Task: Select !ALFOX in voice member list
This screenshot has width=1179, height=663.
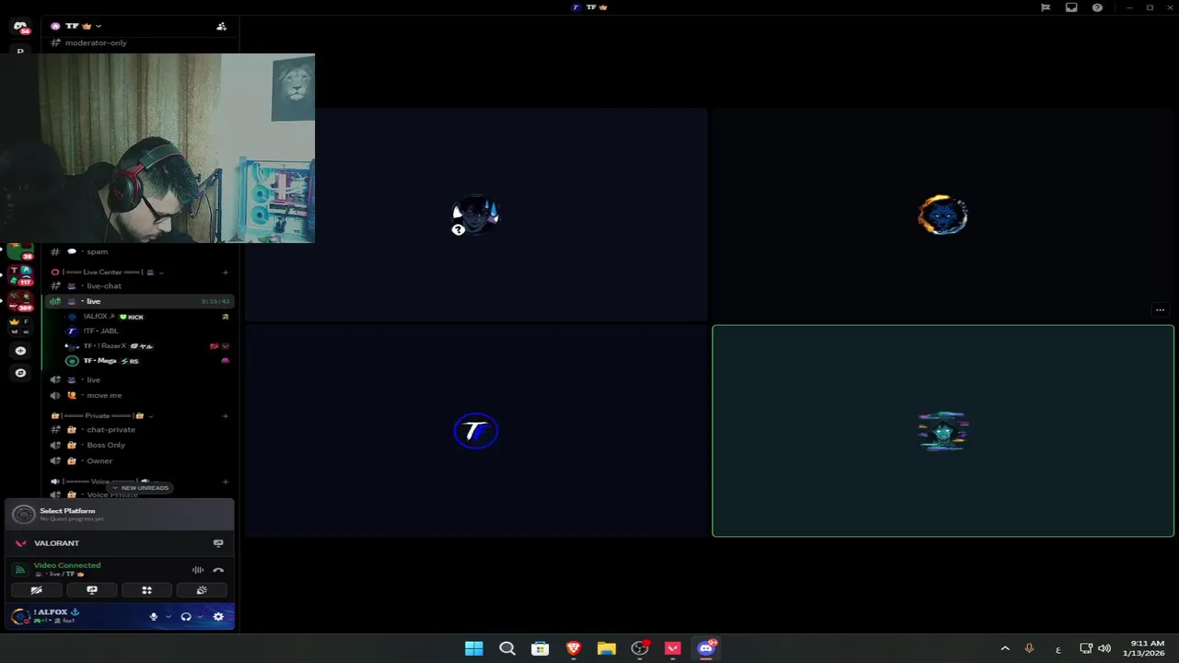Action: (147, 317)
